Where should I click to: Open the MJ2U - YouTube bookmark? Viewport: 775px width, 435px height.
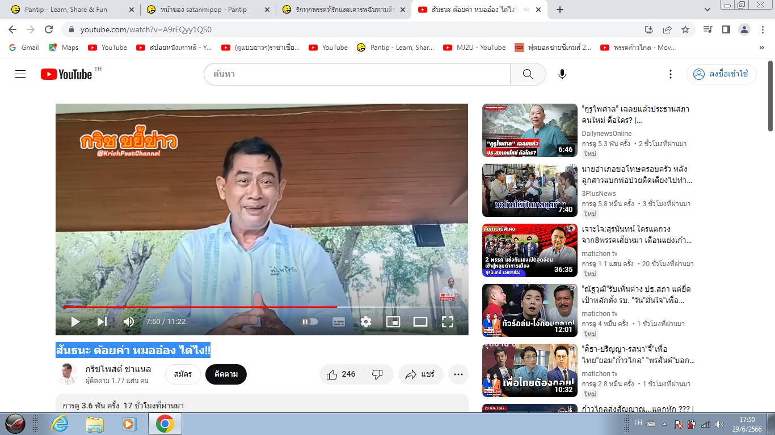474,48
